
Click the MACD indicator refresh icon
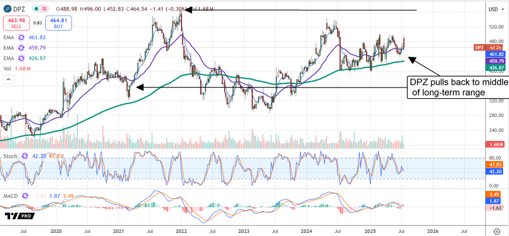[25, 196]
